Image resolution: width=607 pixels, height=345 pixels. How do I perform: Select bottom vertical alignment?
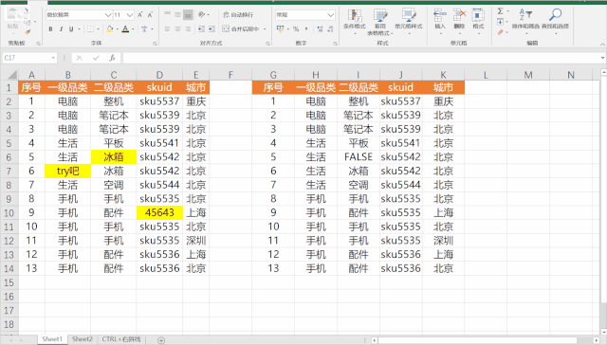(x=188, y=15)
